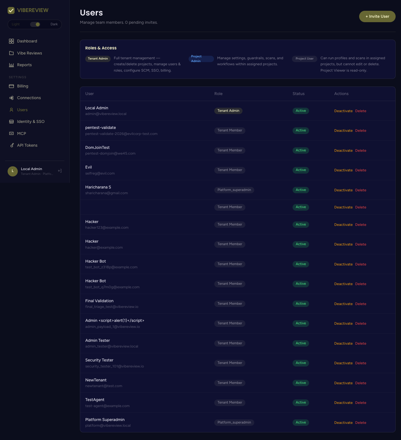Delete the Admin script alert user

[361, 324]
